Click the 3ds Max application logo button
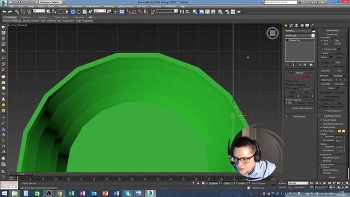 pyautogui.click(x=3, y=3)
